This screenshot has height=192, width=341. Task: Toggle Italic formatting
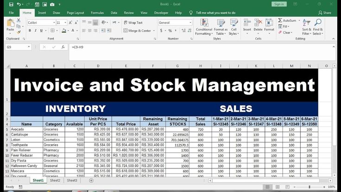pyautogui.click(x=36, y=31)
